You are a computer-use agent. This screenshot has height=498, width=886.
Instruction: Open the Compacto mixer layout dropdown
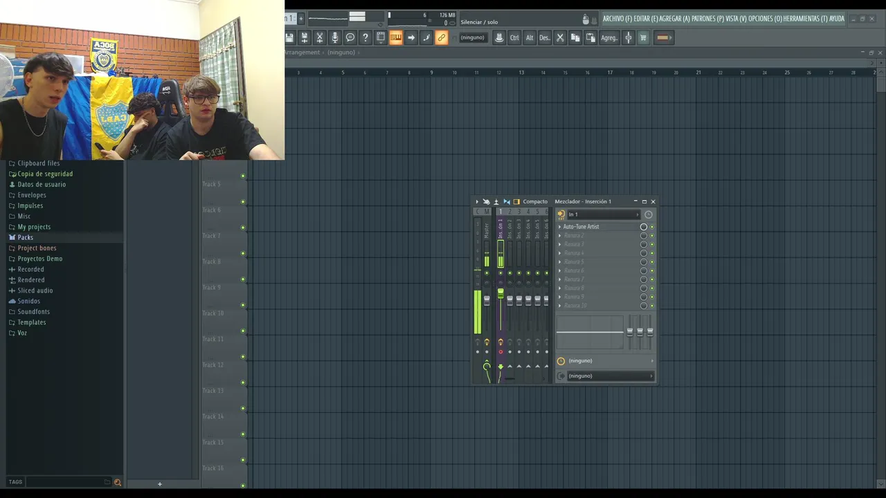(535, 201)
